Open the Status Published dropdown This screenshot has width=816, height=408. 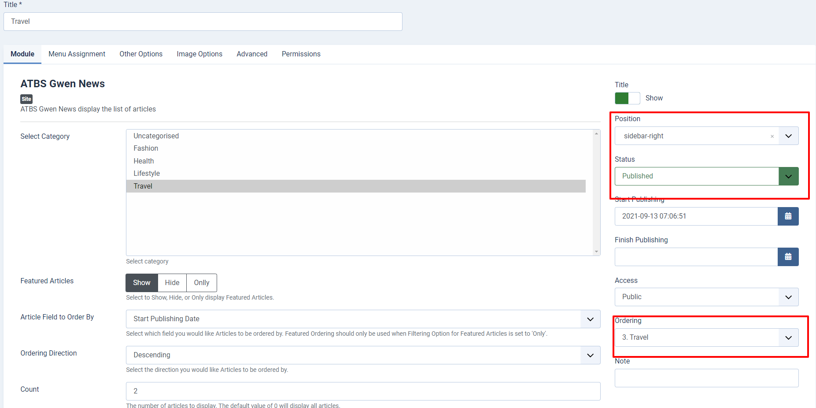coord(706,176)
